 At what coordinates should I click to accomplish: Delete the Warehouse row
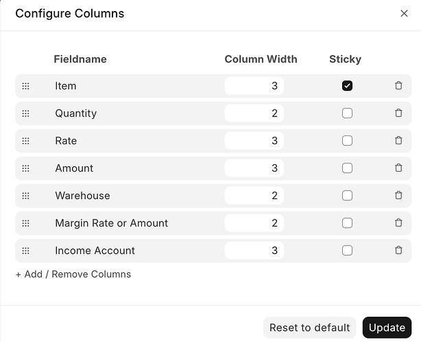click(398, 195)
